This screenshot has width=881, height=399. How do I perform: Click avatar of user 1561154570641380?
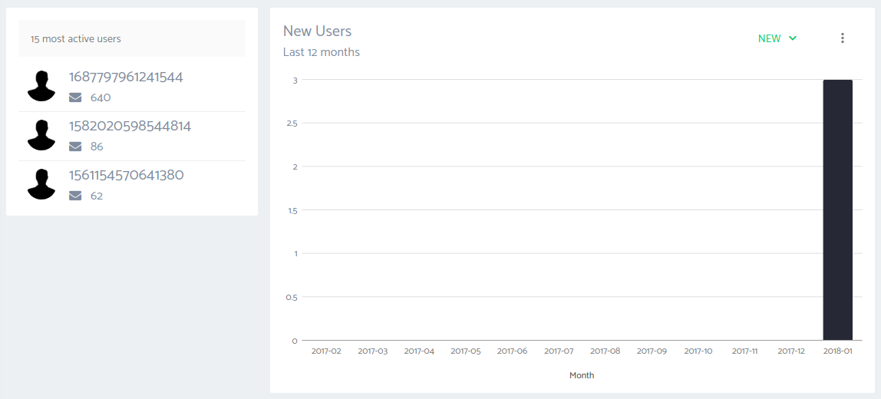tap(41, 184)
